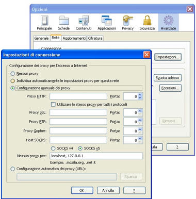The width and height of the screenshot is (196, 199).
Task: Click the Proxy HTTP port number field
Action: (x=130, y=96)
